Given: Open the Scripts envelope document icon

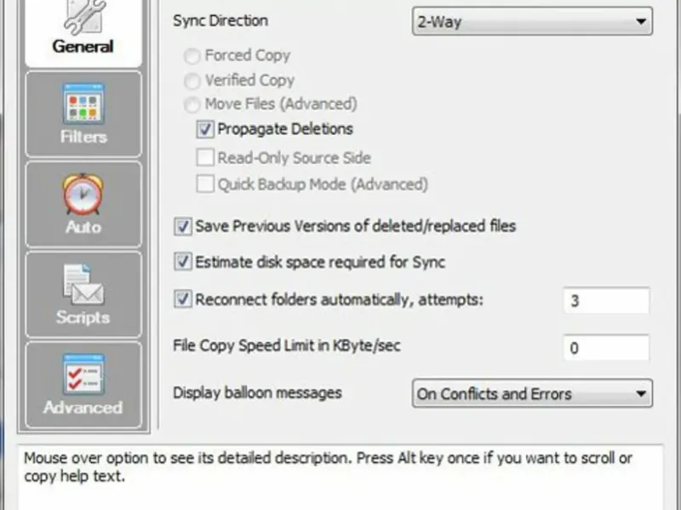Looking at the screenshot, I should click(83, 285).
